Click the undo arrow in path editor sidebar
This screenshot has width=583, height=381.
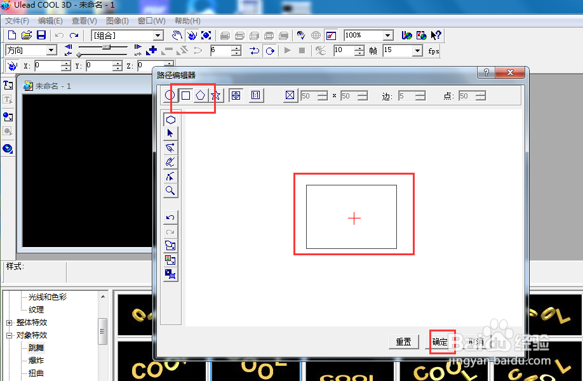170,217
